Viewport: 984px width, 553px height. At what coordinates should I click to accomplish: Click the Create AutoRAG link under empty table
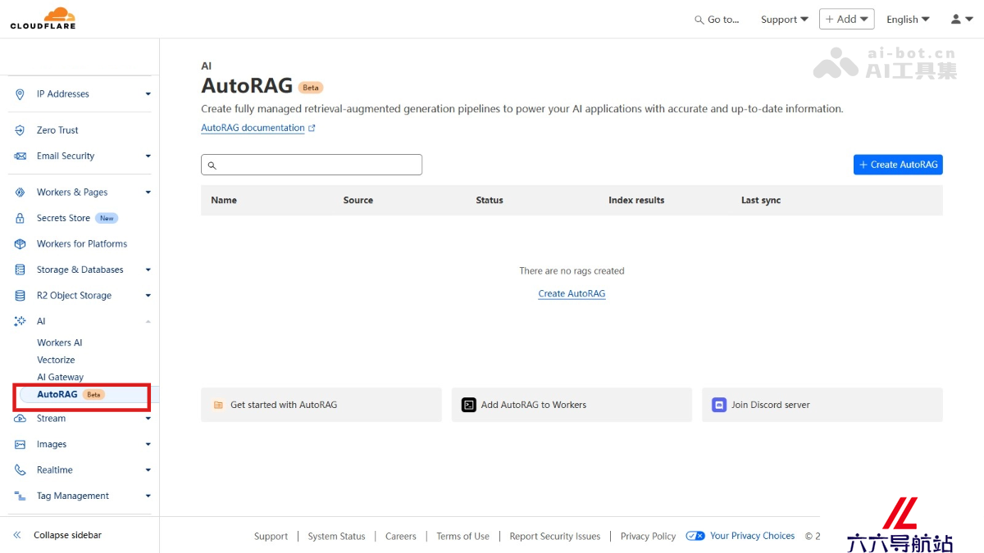572,293
